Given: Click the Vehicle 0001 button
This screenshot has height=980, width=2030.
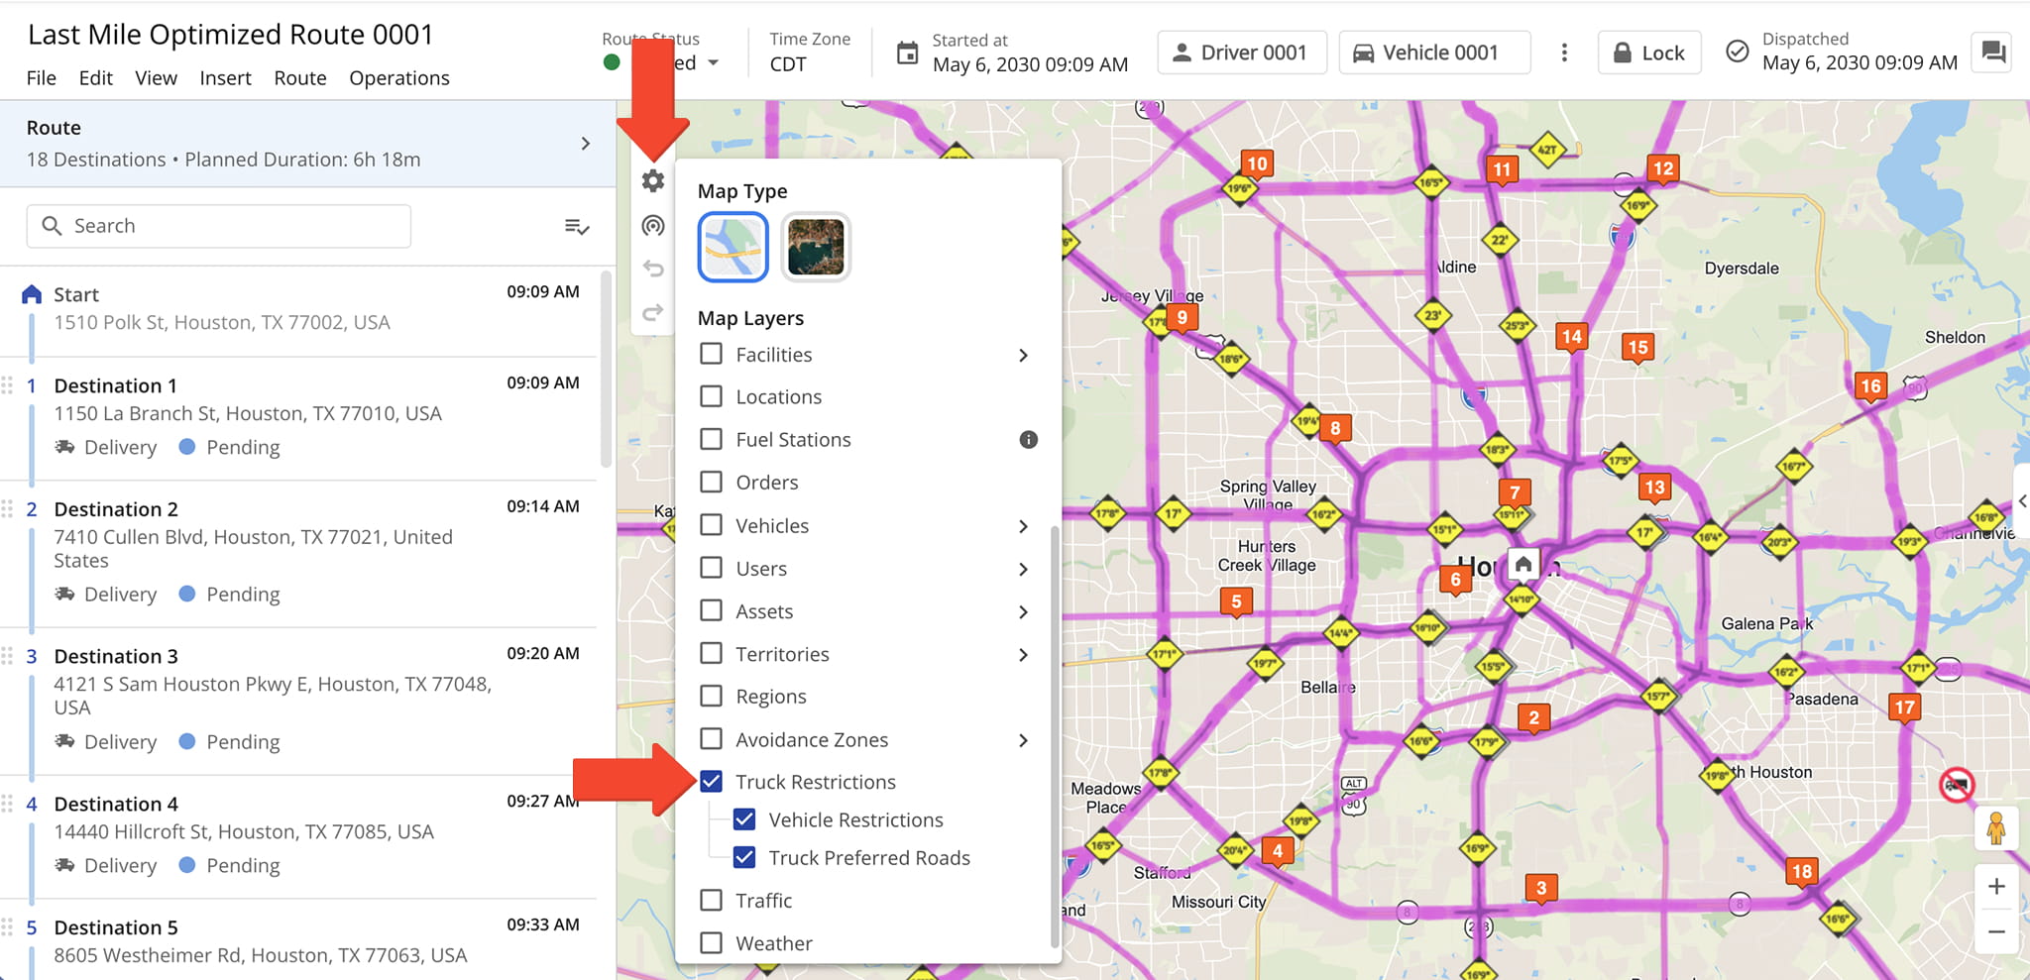Looking at the screenshot, I should click(x=1433, y=53).
